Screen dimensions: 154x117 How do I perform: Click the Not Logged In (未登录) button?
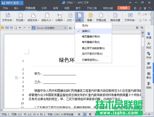point(124,8)
